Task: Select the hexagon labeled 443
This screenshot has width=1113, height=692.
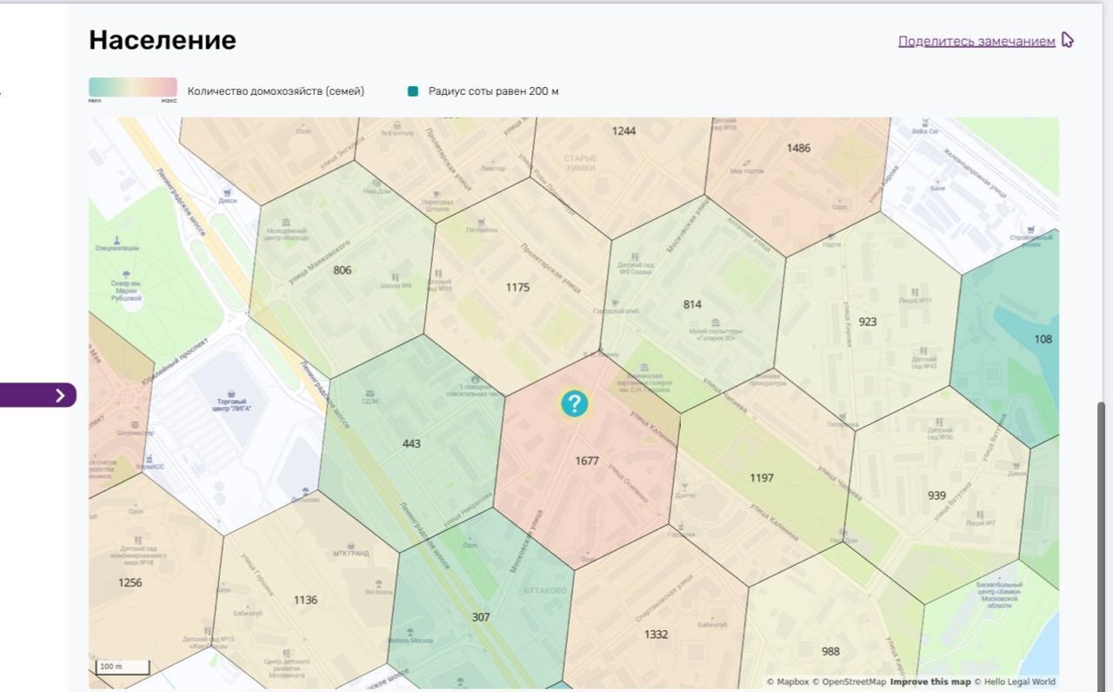Action: coord(411,443)
